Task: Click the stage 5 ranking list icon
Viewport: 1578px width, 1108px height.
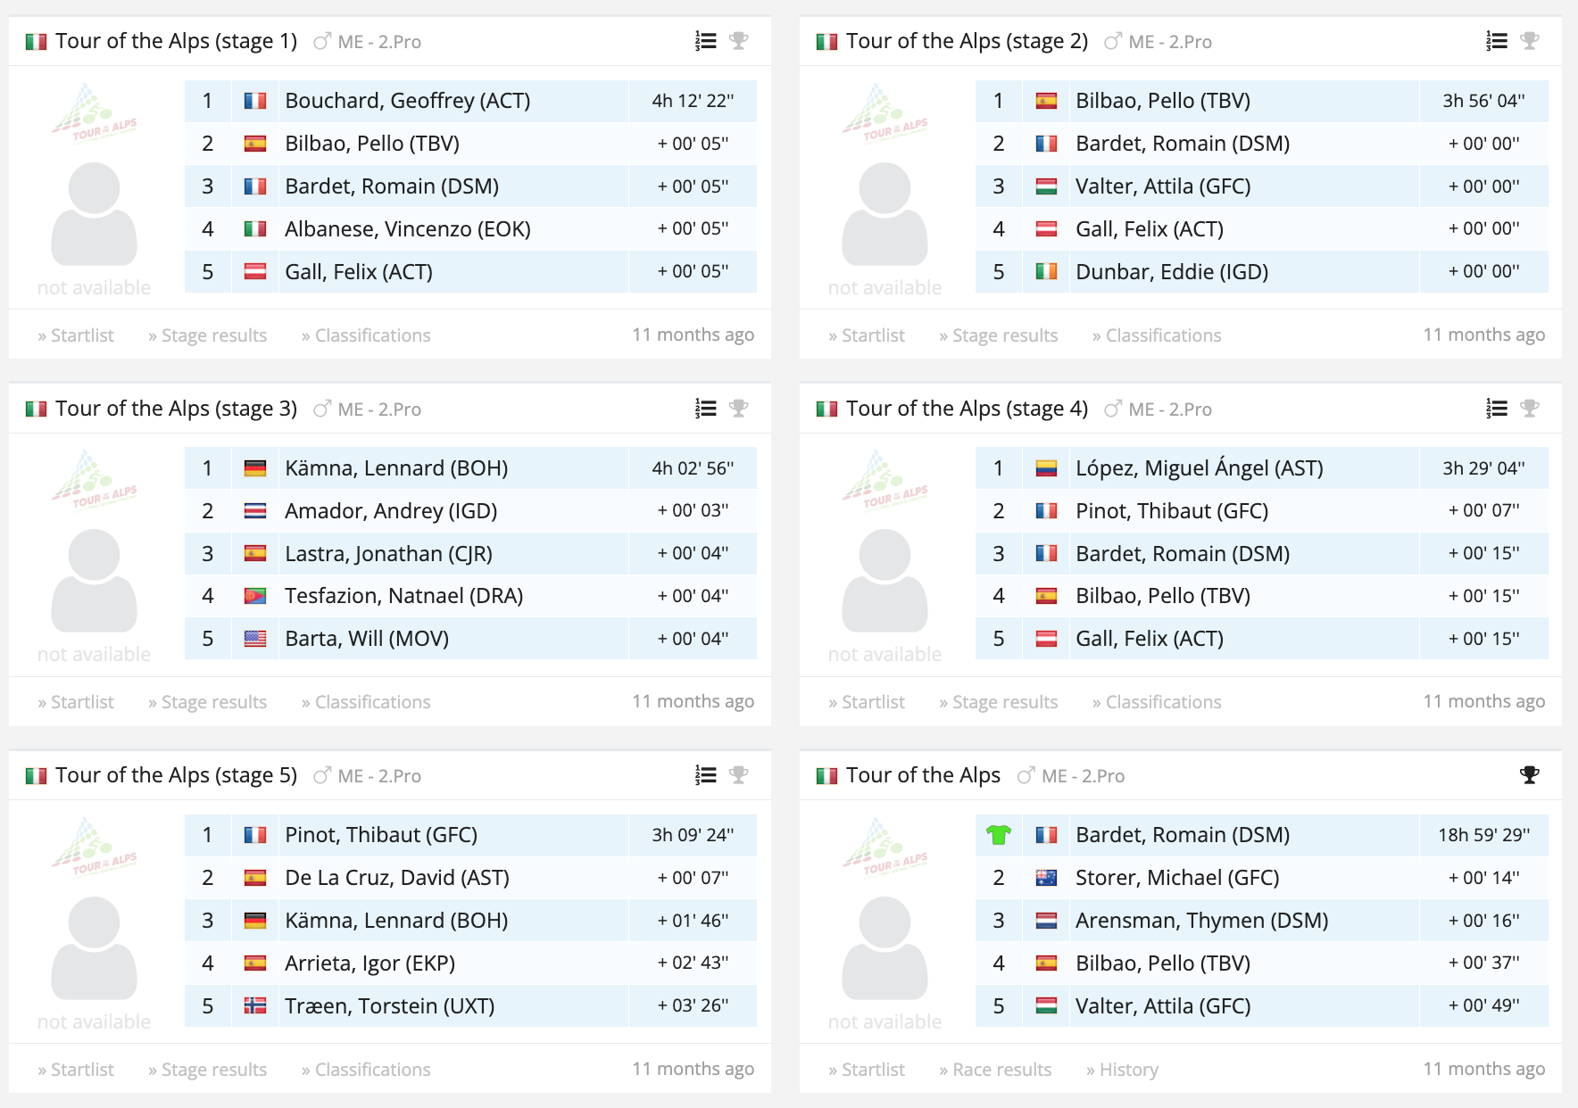Action: [x=706, y=775]
